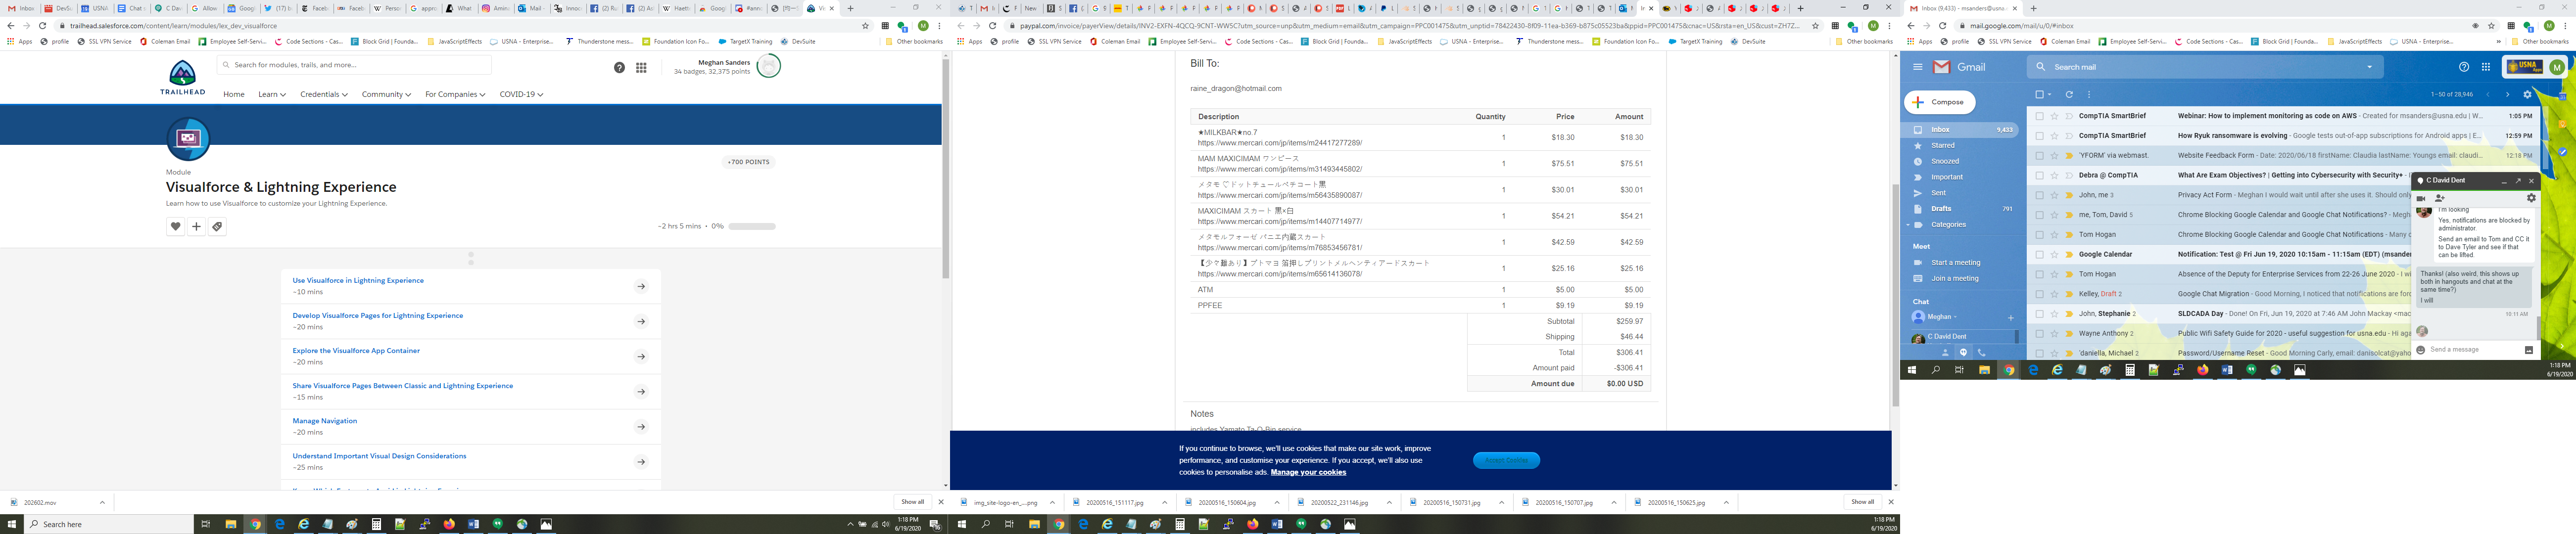Open Gmail main menu hamburger icon
The height and width of the screenshot is (534, 2576).
tap(1918, 67)
